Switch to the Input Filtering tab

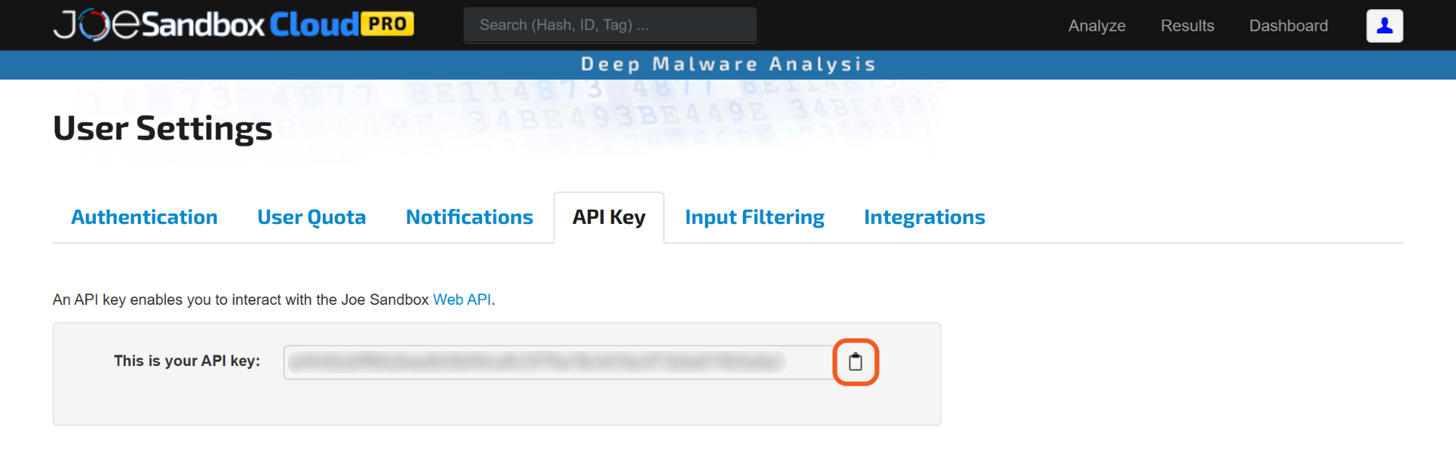(x=754, y=217)
